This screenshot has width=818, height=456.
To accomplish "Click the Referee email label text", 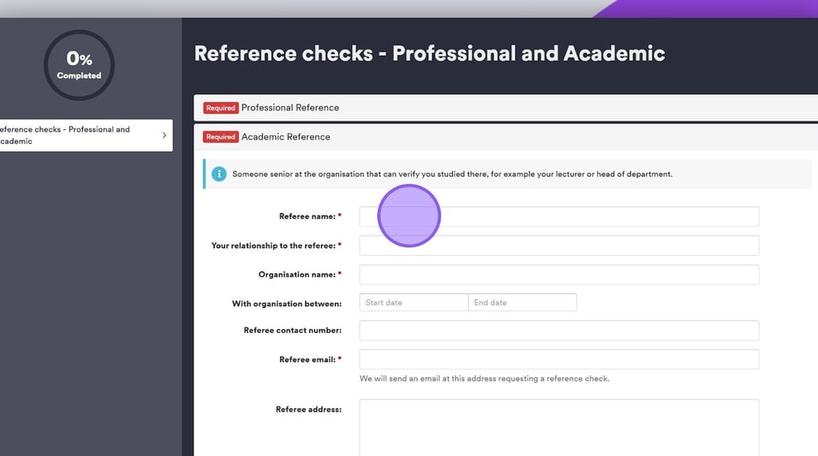I will pos(307,360).
